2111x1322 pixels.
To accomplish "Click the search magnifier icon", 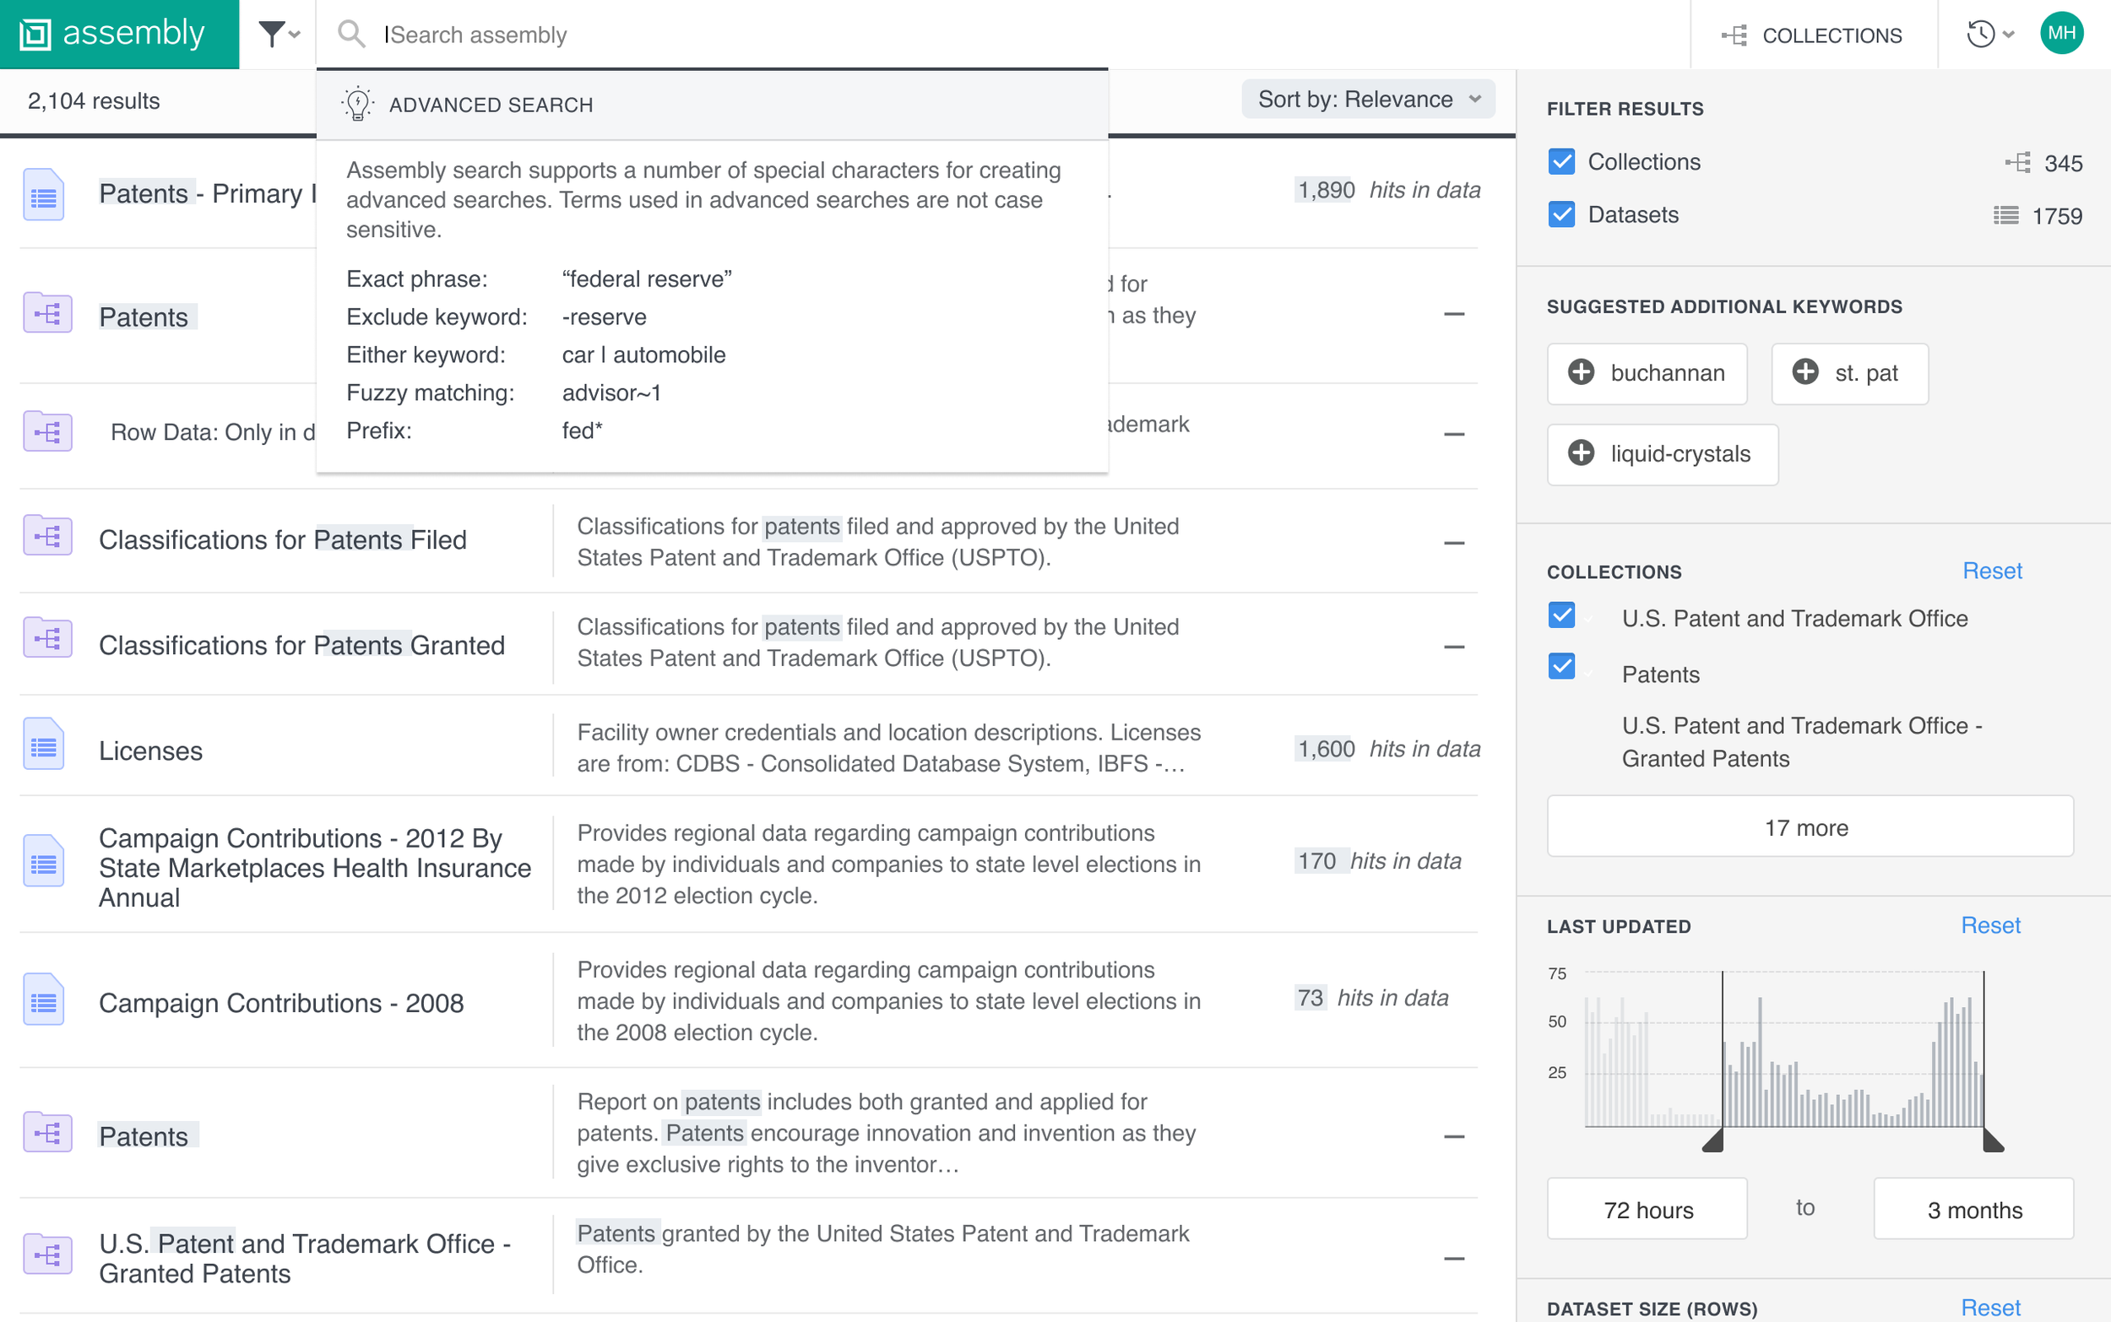I will [351, 35].
